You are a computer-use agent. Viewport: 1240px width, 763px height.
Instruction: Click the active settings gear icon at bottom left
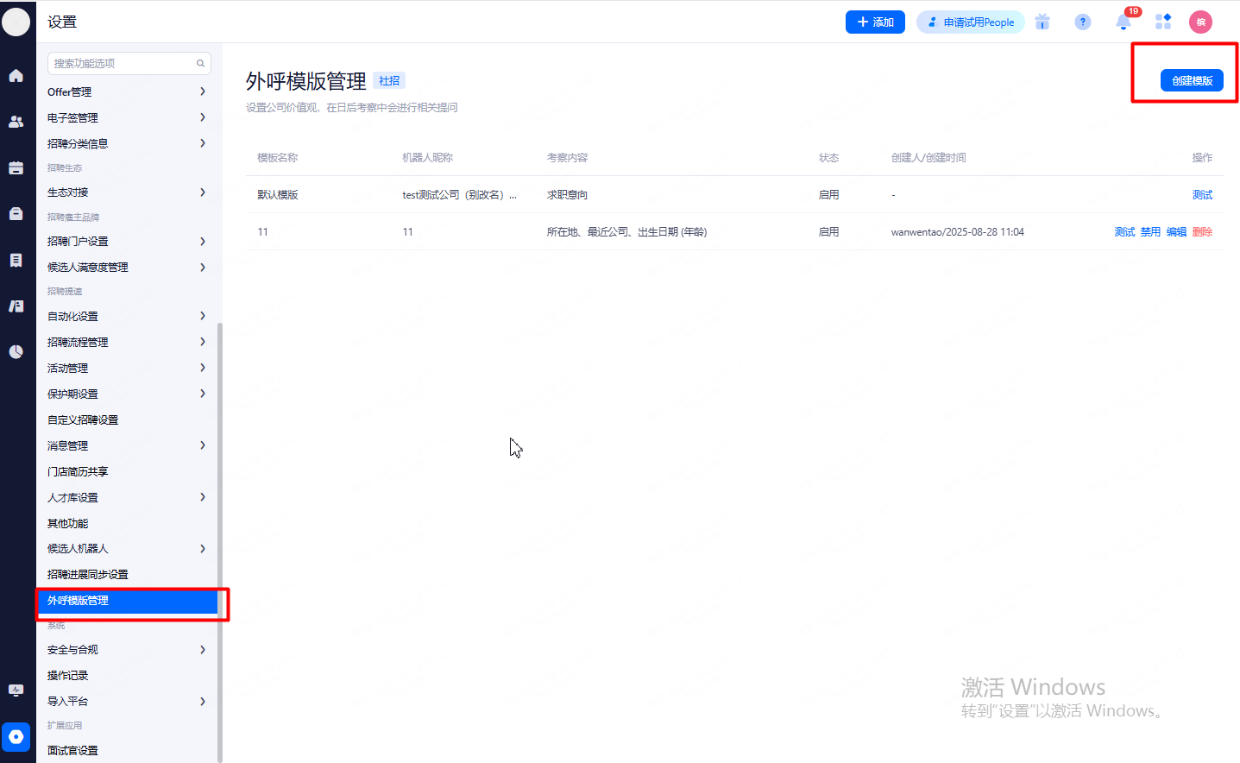pyautogui.click(x=16, y=737)
